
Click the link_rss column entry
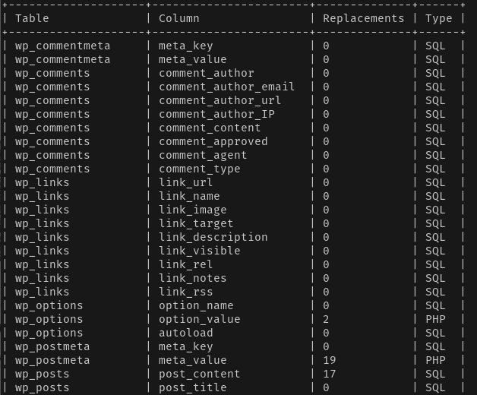click(186, 292)
